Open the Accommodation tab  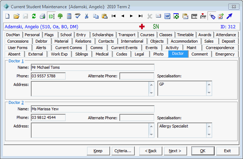click(x=184, y=41)
